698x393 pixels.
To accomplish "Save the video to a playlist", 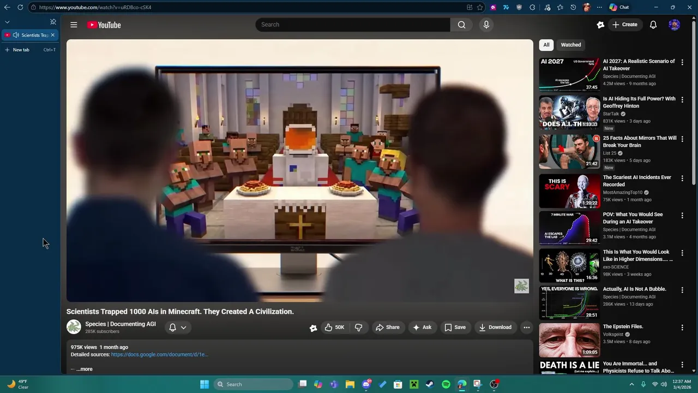I will (455, 327).
